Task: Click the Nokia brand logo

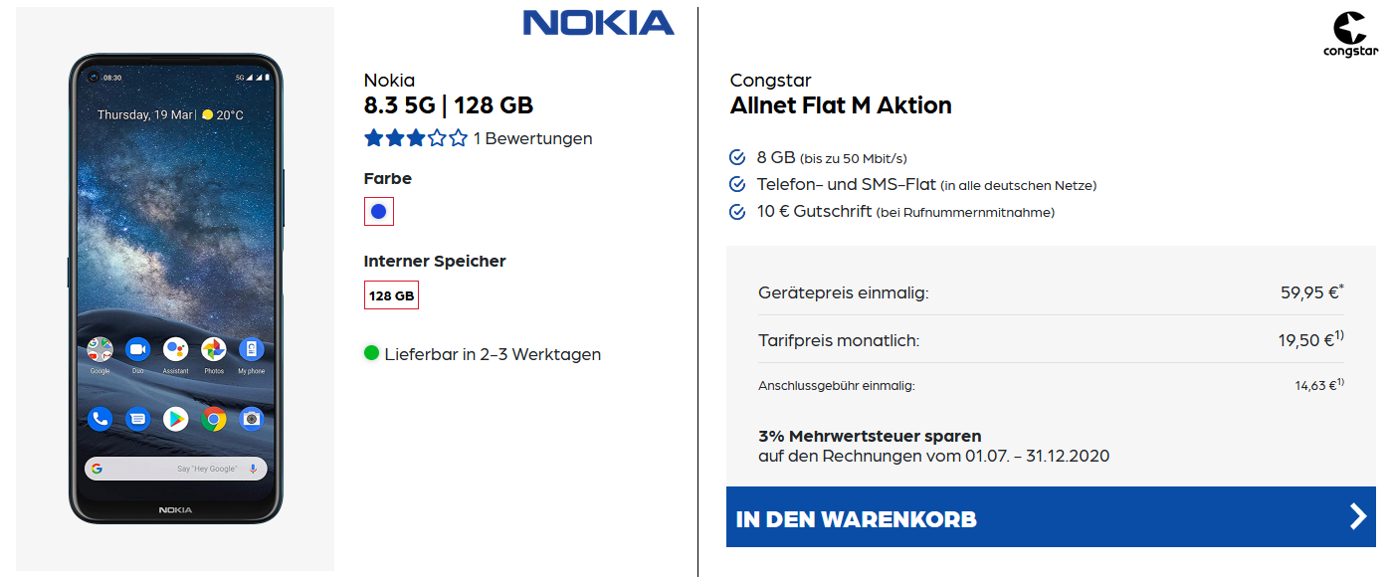Action: coord(598,24)
